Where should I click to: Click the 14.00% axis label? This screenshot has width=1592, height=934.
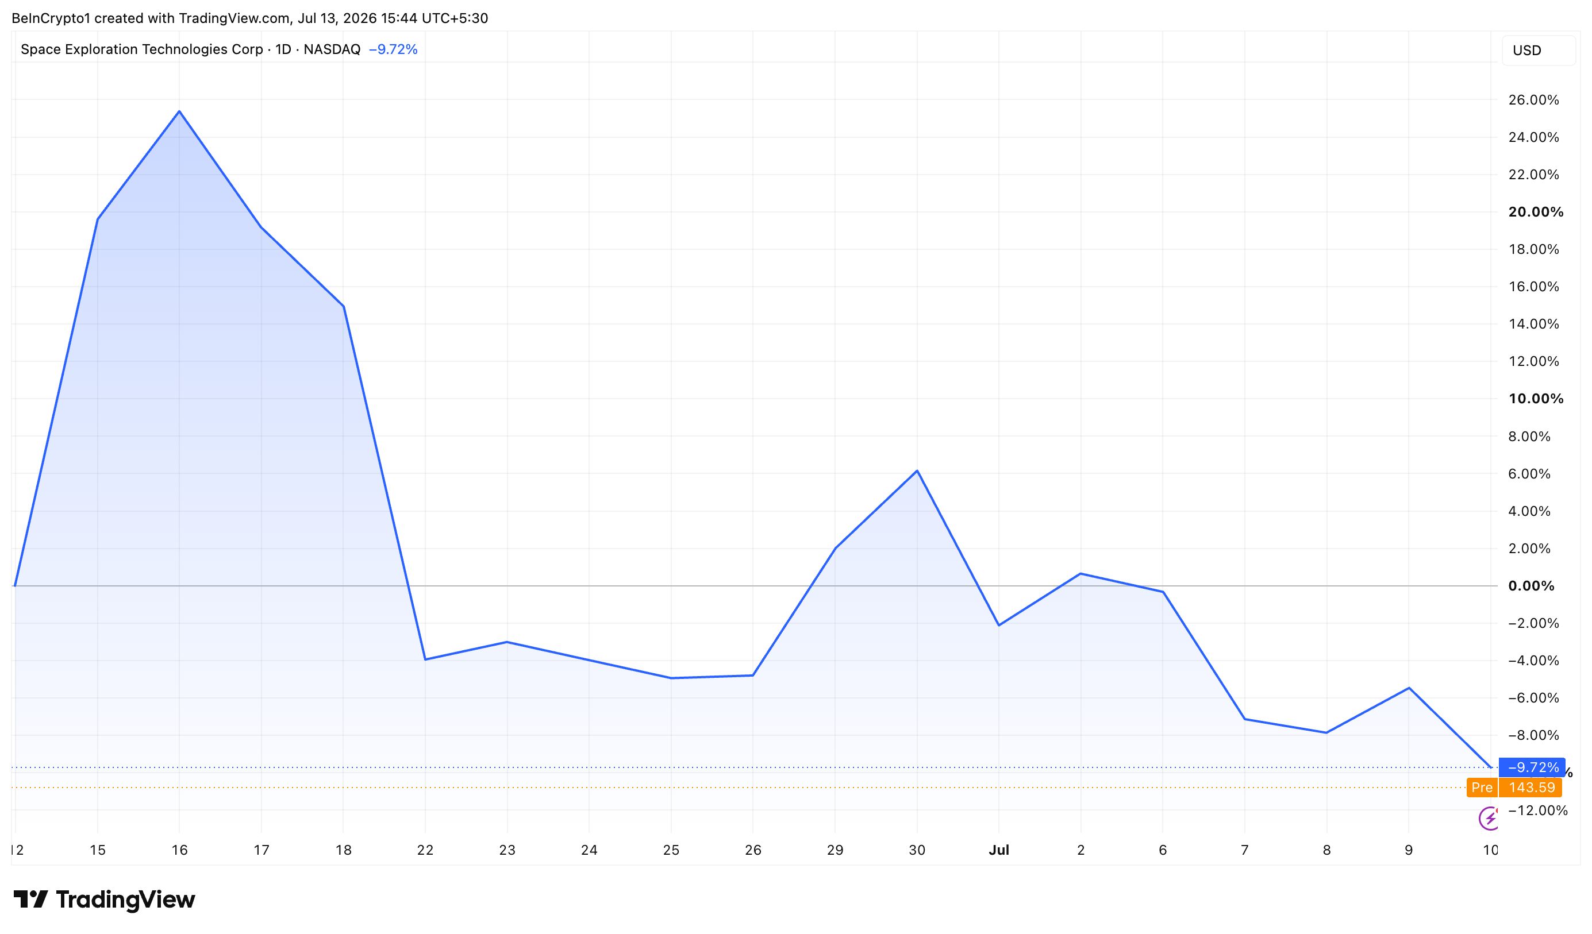(x=1533, y=324)
